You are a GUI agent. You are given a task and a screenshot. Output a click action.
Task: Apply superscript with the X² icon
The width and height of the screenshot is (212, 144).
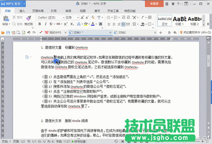click(x=66, y=24)
